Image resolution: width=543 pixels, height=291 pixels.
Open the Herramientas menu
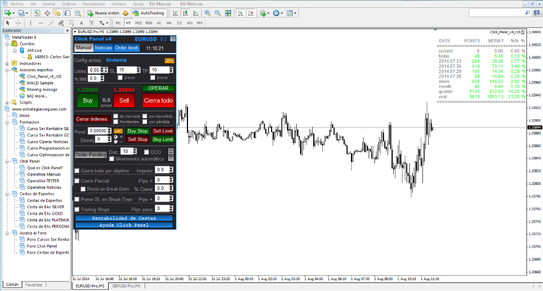(x=94, y=4)
